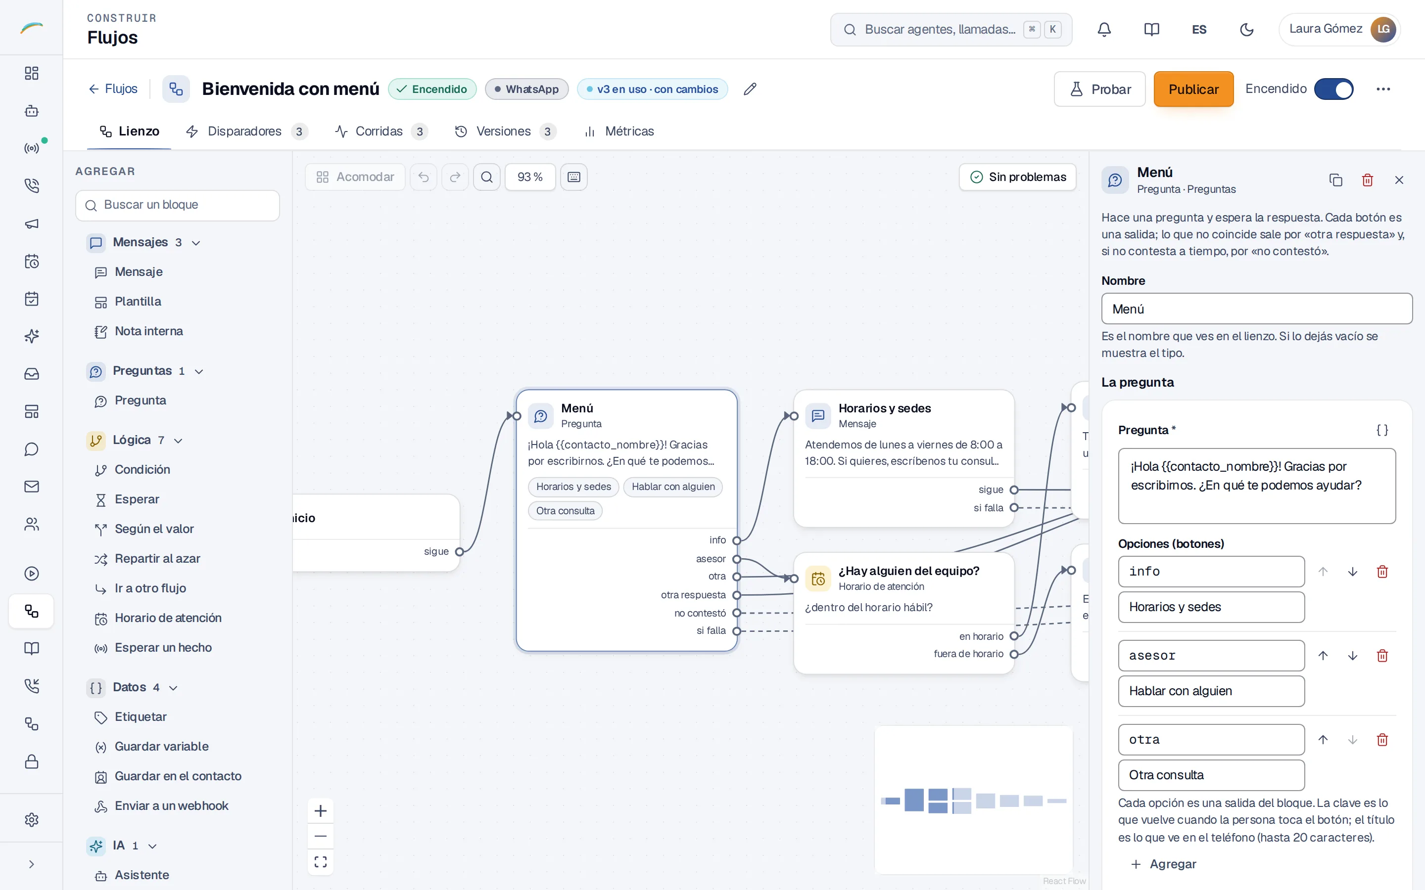1425x890 pixels.
Task: Collapse the Preguntas block group
Action: pos(145,371)
